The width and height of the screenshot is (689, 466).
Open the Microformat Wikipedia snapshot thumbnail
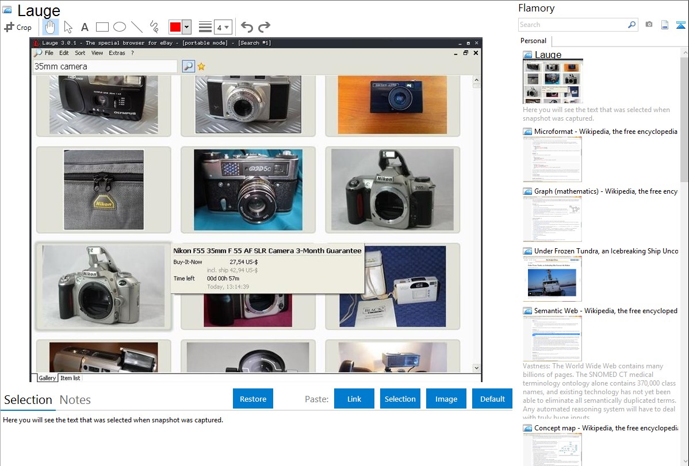click(x=552, y=159)
